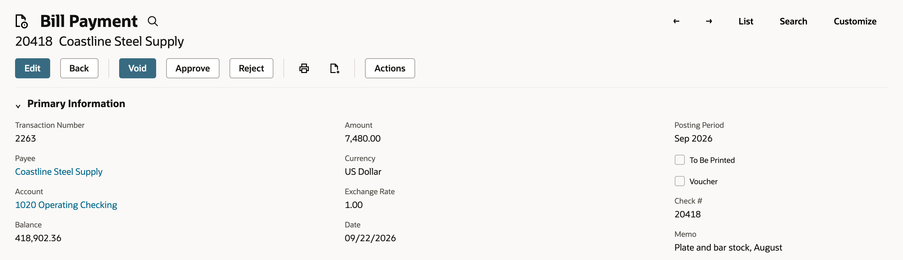Click the Edit button
This screenshot has height=260, width=903.
coord(33,68)
